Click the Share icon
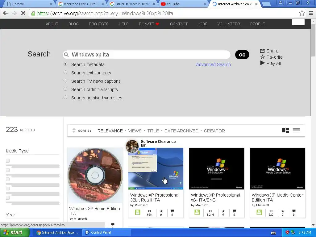Viewport: 316px width, 237px height. 262,51
